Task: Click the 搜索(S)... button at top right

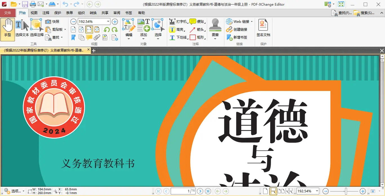Action: click(364, 13)
